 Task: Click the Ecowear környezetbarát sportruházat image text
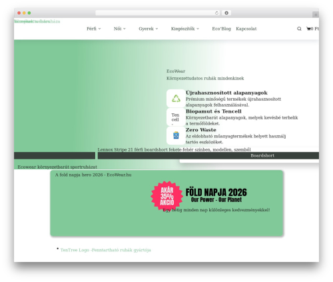pyautogui.click(x=57, y=167)
